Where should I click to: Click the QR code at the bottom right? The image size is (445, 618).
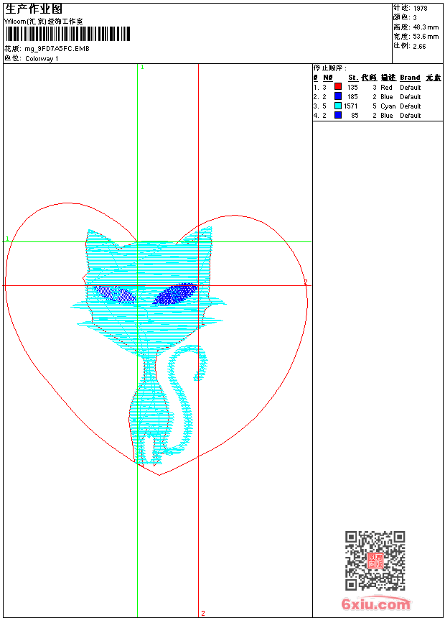click(x=375, y=561)
